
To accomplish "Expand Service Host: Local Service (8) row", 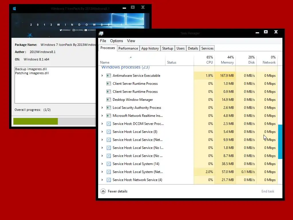I will [102, 132].
